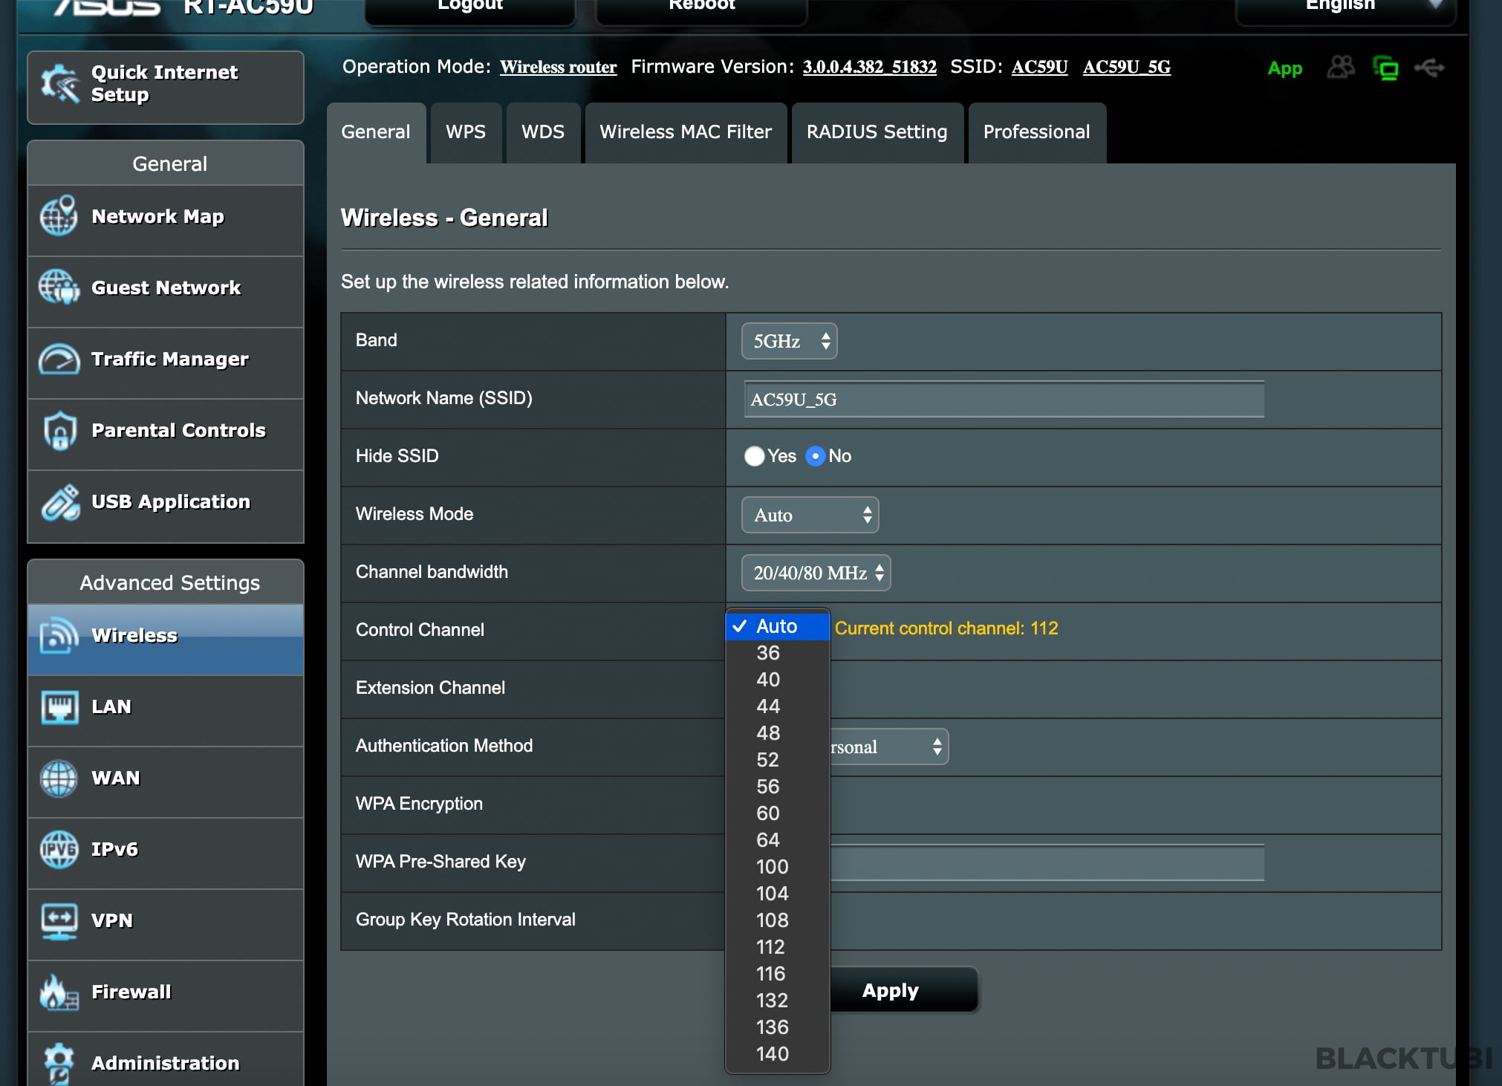Open Wireless Mode dropdown
The height and width of the screenshot is (1086, 1502).
[810, 513]
